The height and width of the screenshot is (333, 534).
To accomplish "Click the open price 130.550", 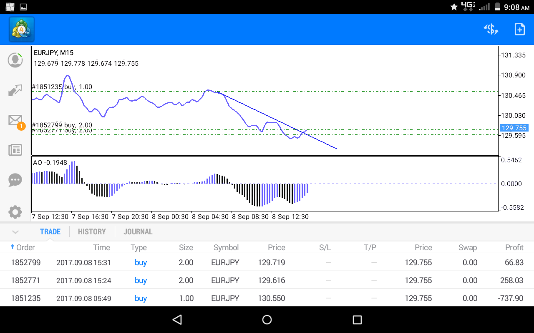I will coord(272,298).
